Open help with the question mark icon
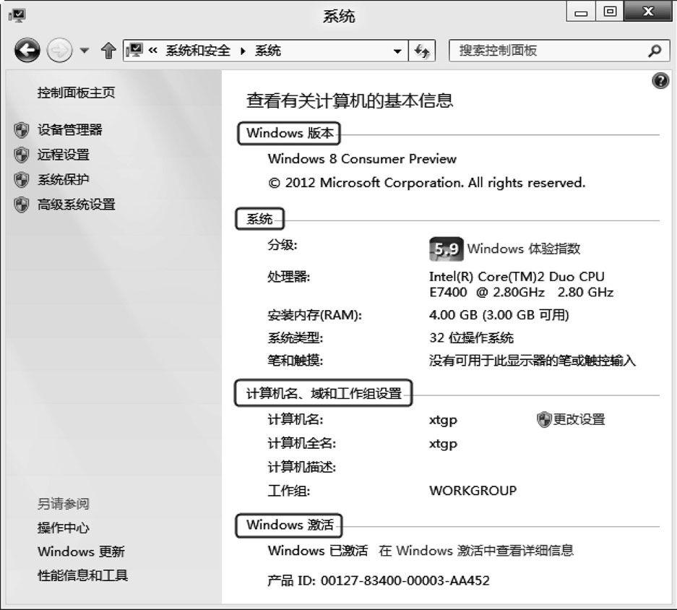 [660, 81]
